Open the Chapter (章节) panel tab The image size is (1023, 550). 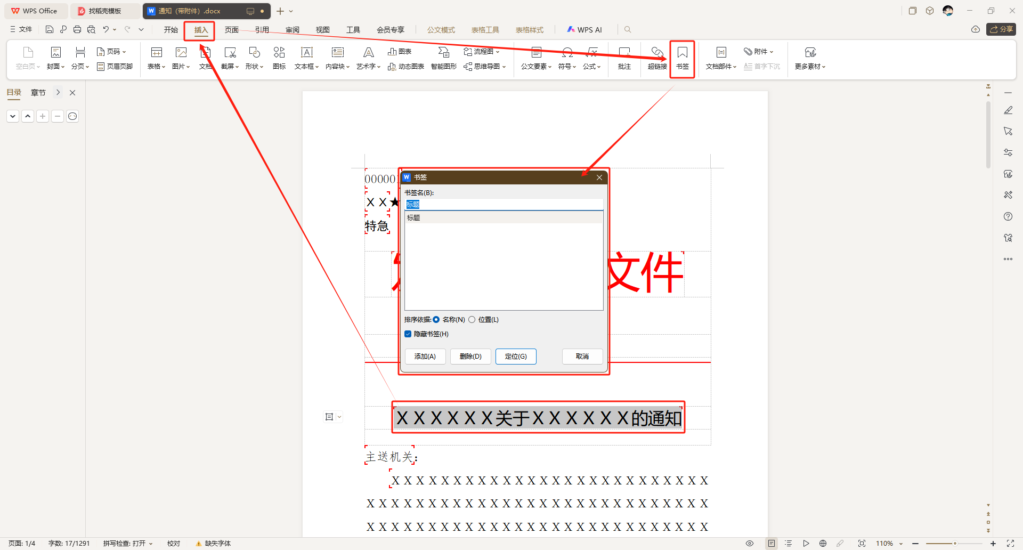coord(38,93)
